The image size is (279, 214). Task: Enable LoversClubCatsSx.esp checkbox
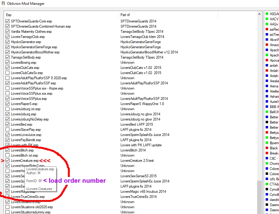(x=8, y=73)
